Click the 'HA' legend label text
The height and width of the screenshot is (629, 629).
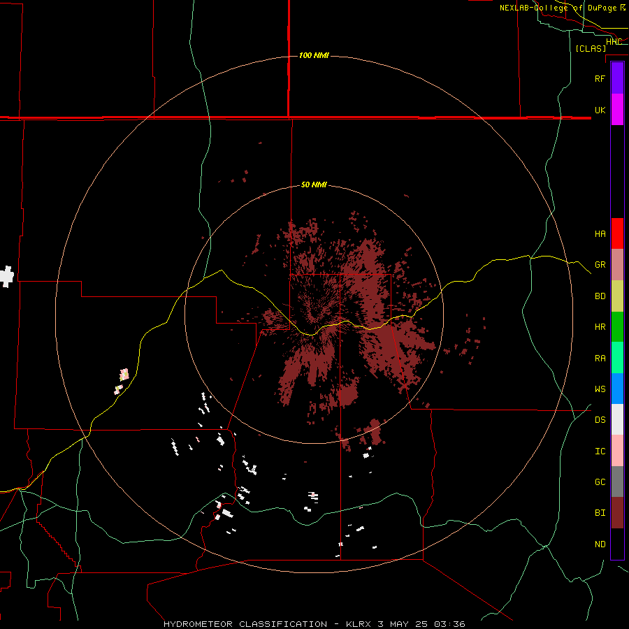tap(600, 233)
